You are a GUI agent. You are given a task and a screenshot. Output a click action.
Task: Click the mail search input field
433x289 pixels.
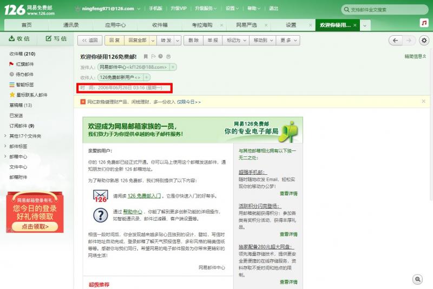385,10
